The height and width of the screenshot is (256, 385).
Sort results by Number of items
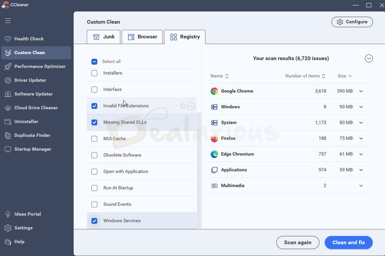point(305,76)
